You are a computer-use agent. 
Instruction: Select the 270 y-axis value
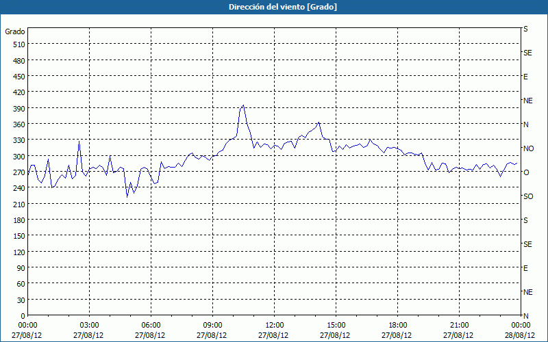pos(19,172)
